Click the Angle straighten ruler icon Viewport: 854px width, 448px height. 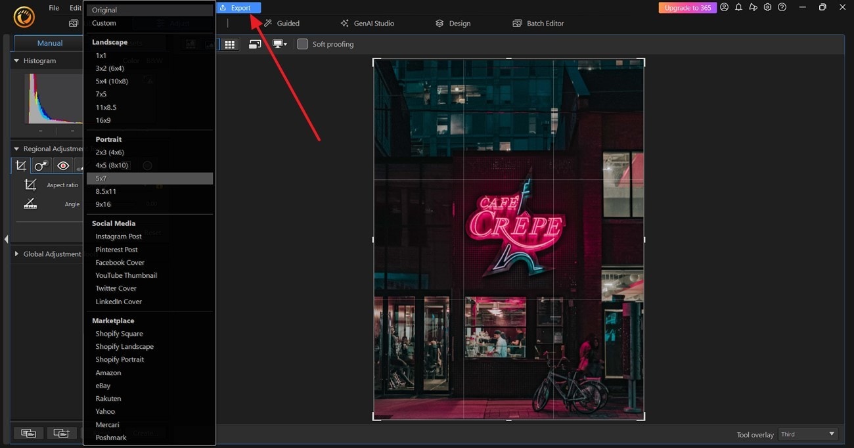coord(30,204)
